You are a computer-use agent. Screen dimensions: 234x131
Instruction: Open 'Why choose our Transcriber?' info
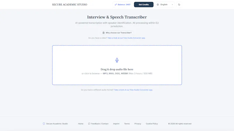117,33
